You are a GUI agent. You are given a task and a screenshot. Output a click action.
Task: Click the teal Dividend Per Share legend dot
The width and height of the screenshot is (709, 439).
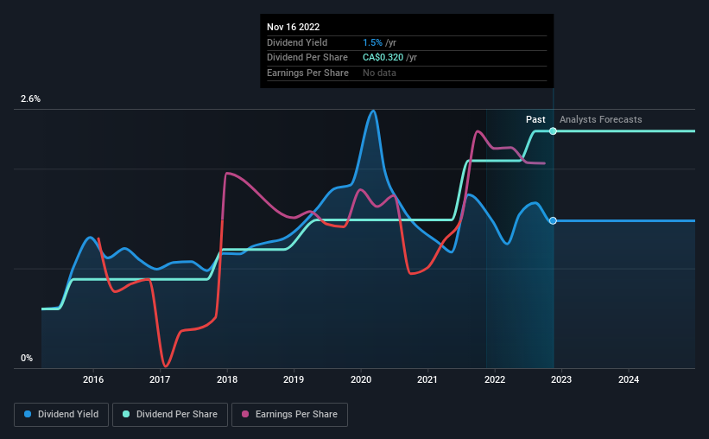[126, 414]
